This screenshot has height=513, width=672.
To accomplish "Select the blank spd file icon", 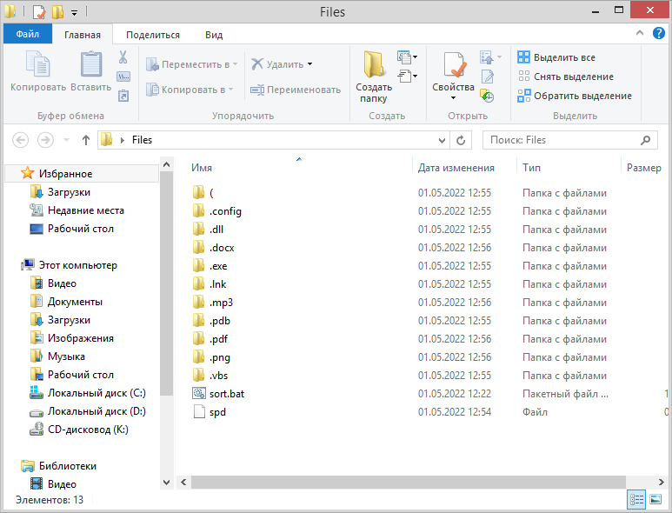I will [199, 412].
